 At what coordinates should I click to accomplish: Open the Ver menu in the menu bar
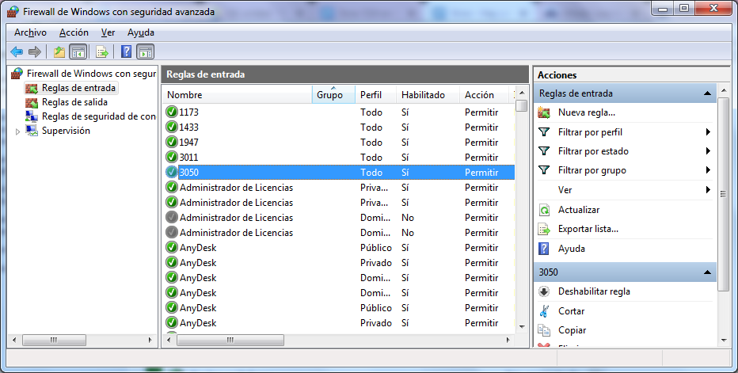[x=108, y=32]
